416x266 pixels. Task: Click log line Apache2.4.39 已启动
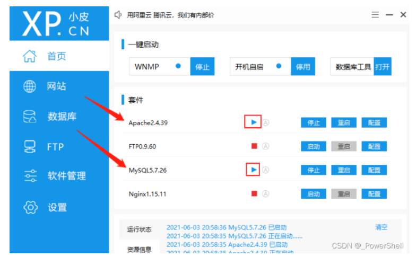pyautogui.click(x=227, y=244)
